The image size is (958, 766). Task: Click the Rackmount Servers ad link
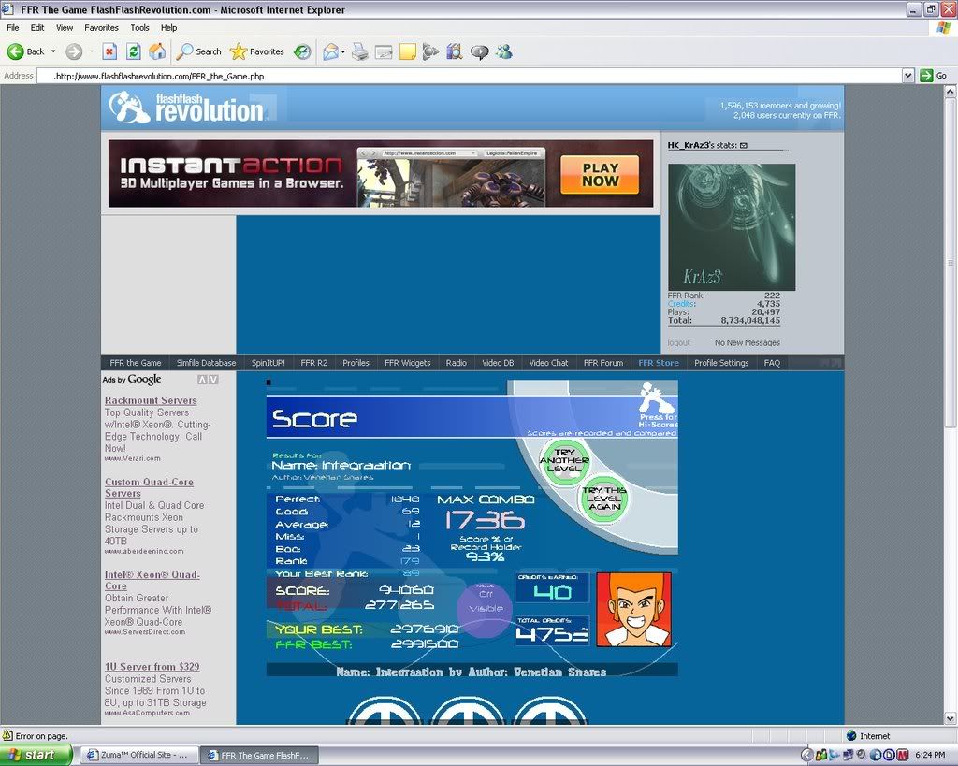pyautogui.click(x=151, y=400)
